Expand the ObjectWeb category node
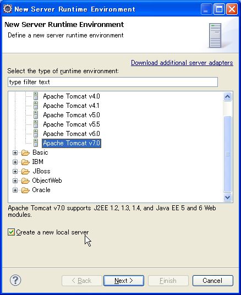This screenshot has width=241, height=295. (15, 181)
